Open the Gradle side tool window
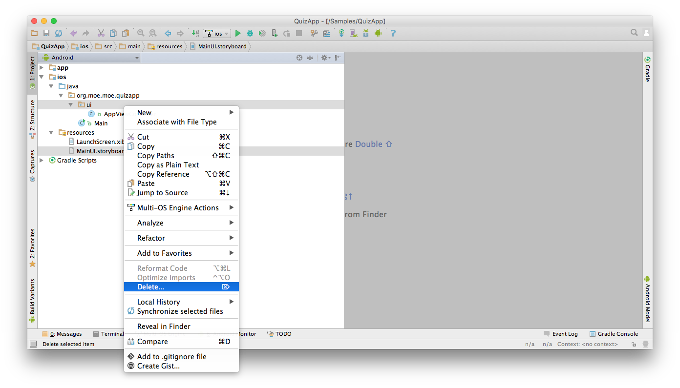The width and height of the screenshot is (680, 388). pyautogui.click(x=647, y=69)
